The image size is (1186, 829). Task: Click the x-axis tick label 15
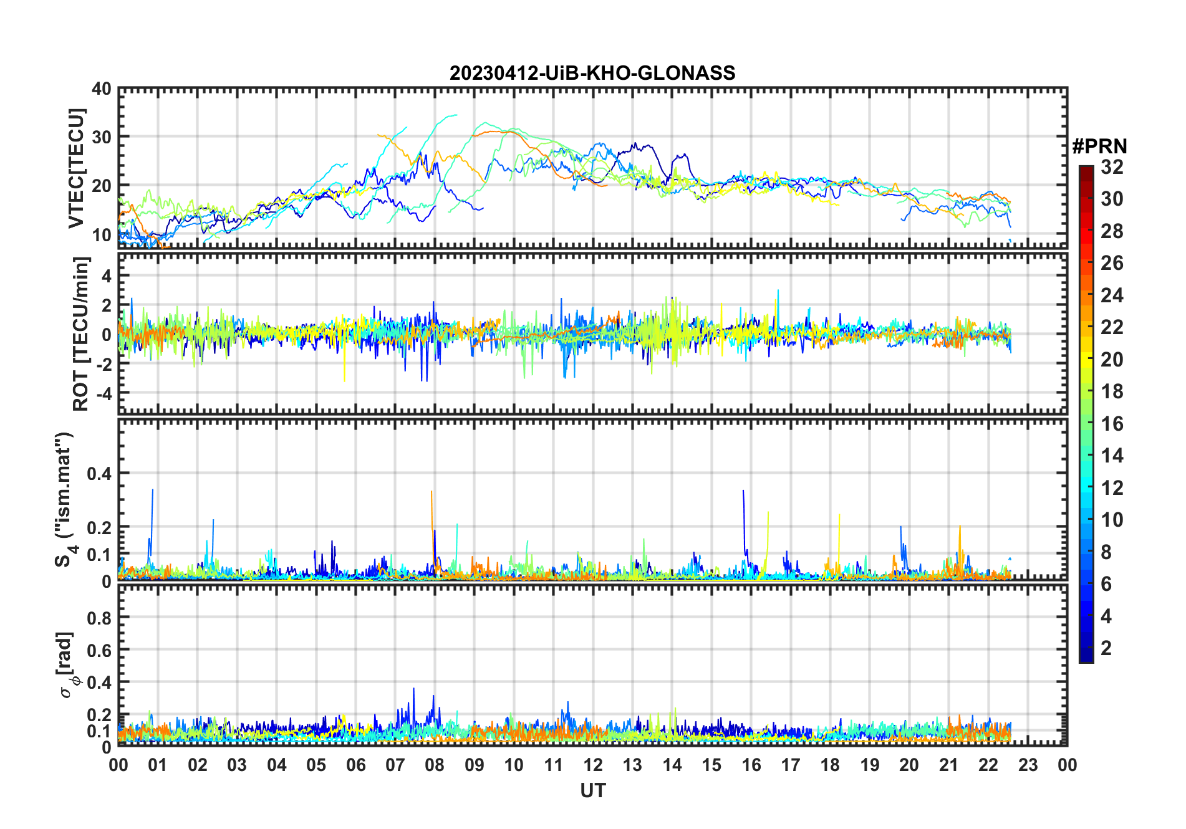[711, 765]
